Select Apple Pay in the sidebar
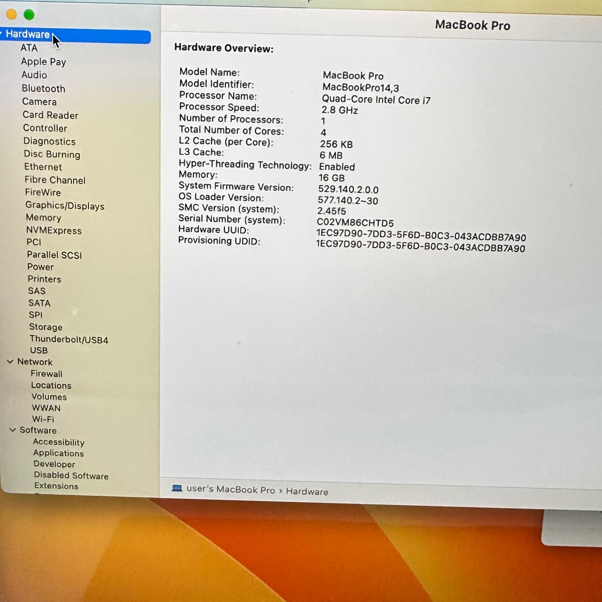 [x=43, y=61]
